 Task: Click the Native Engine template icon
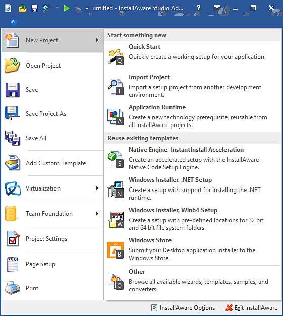tap(116, 159)
